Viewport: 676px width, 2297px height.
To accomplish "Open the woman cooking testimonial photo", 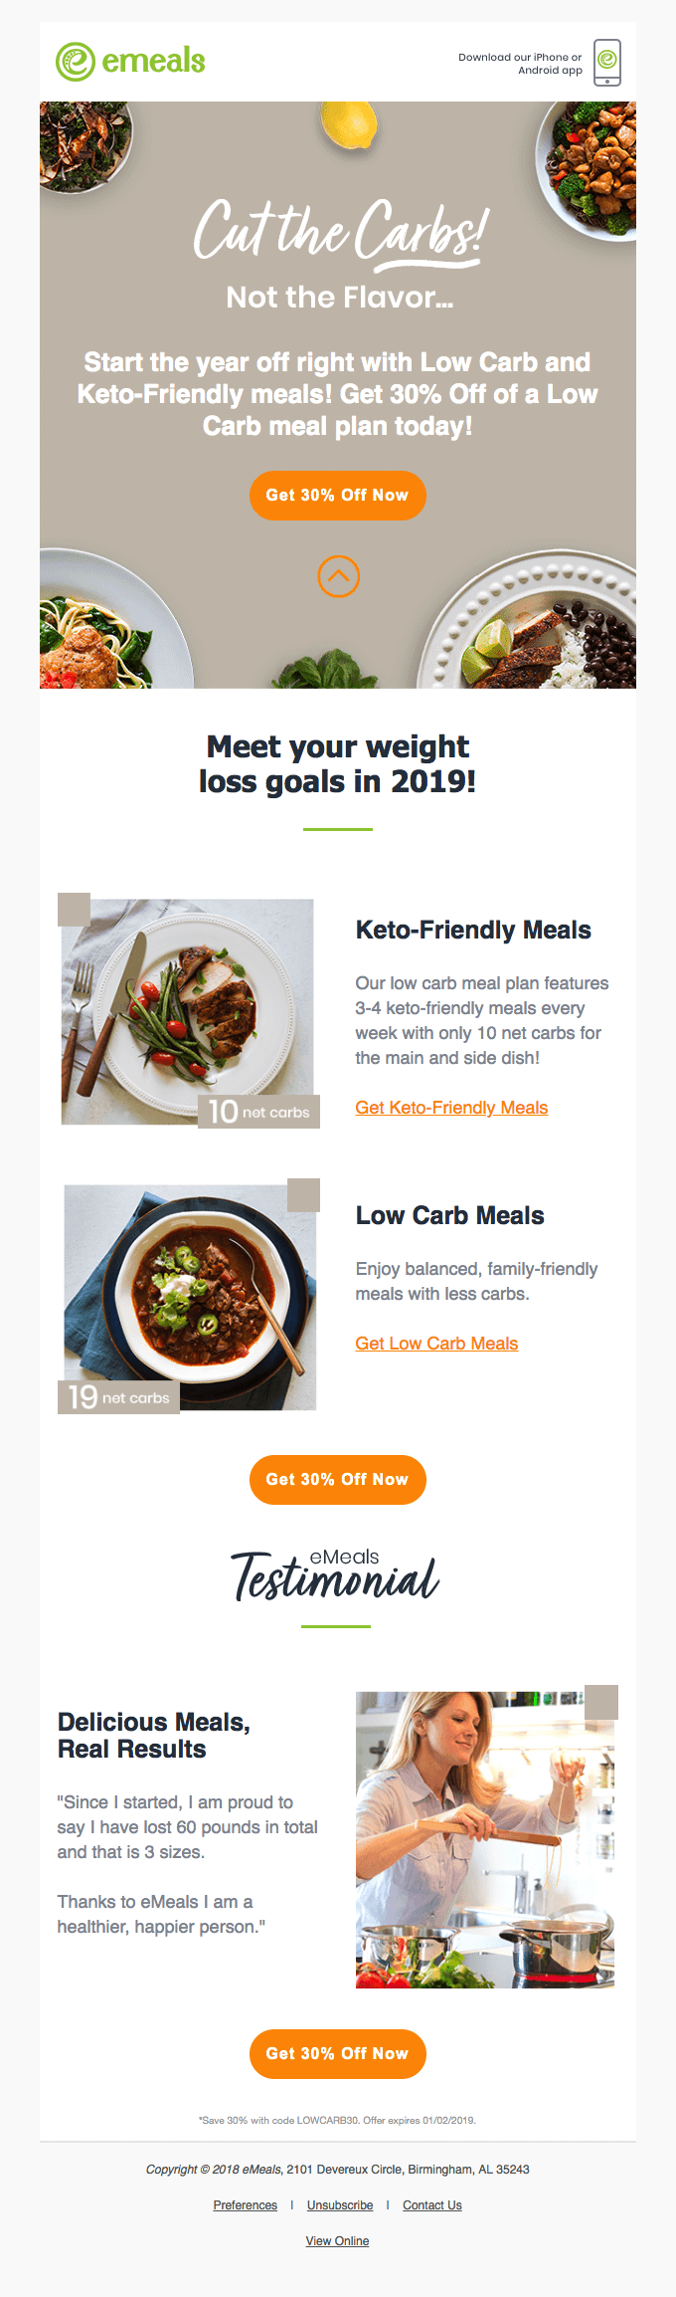I will pos(485,1839).
